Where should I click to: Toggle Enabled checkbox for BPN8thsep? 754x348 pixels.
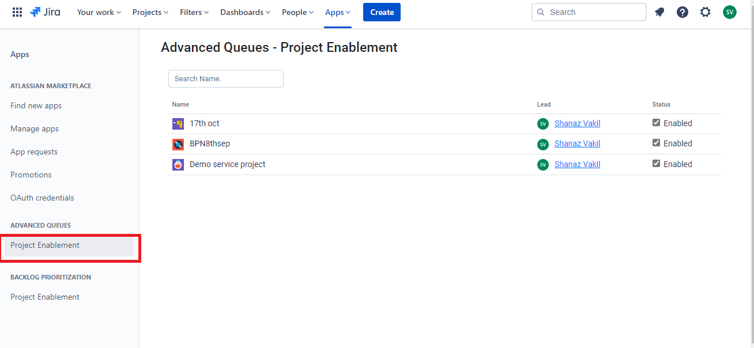coord(656,143)
